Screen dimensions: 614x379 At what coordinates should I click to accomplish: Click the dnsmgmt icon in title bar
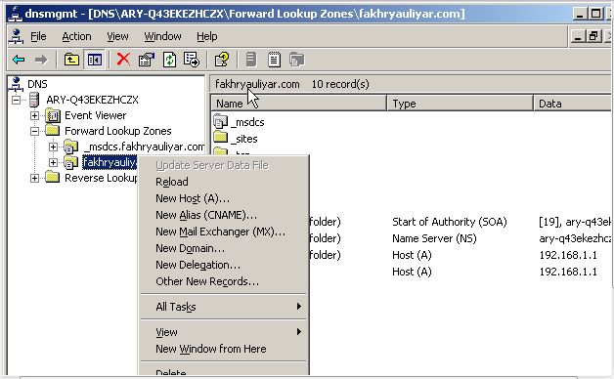(x=16, y=14)
